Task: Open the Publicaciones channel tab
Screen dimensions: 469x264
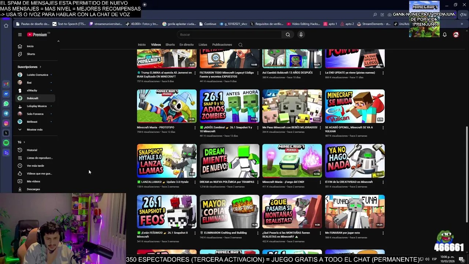Action: [222, 45]
